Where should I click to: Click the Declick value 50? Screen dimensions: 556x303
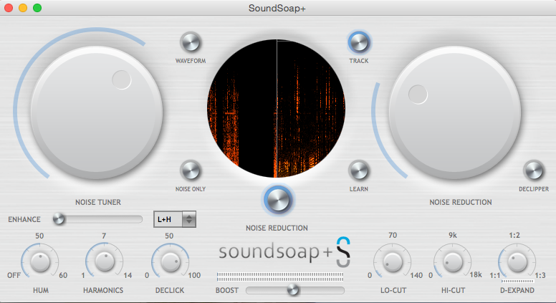(169, 236)
